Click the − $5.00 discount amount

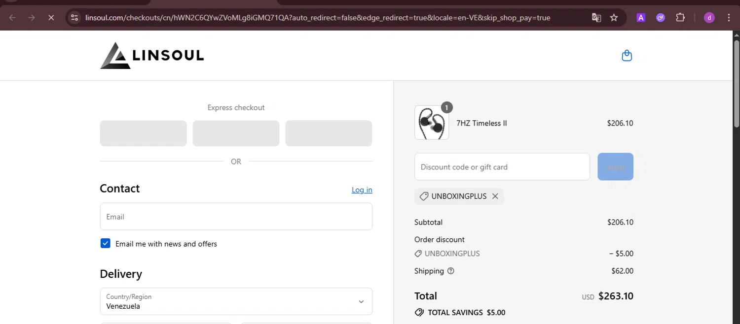[621, 254]
